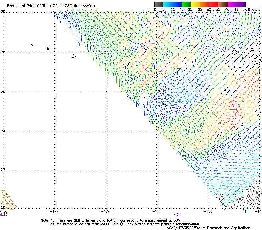Click the legend tick label '45'
The image size is (262, 230).
pyautogui.click(x=236, y=10)
